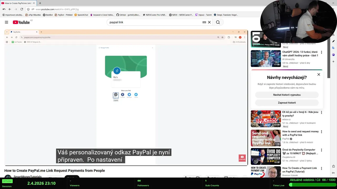Open a new browser tab
The image size is (337, 189).
40,3
